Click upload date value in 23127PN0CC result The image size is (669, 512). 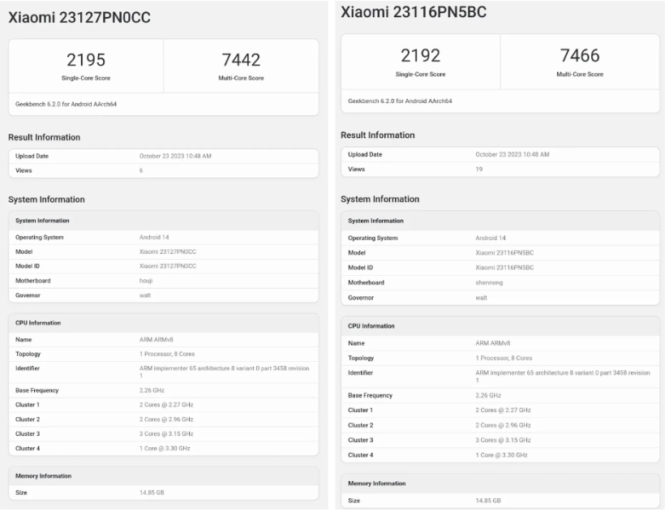point(175,157)
